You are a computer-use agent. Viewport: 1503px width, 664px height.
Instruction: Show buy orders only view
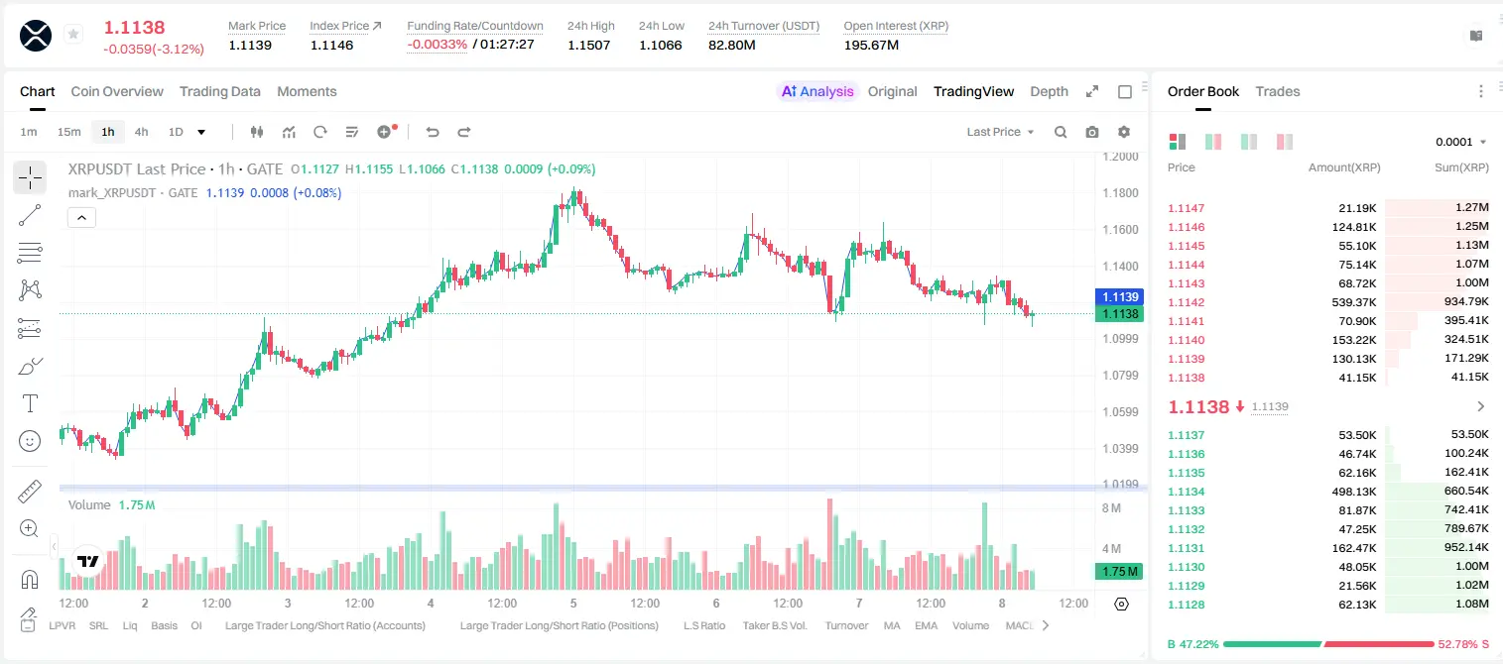[1248, 142]
